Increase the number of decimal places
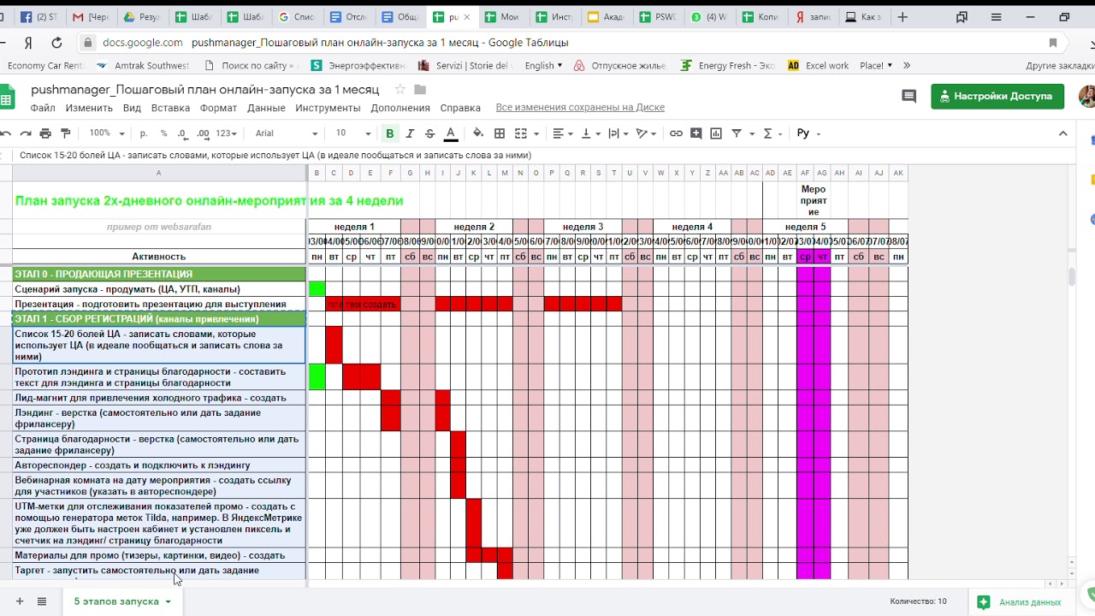The image size is (1095, 616). [x=203, y=133]
